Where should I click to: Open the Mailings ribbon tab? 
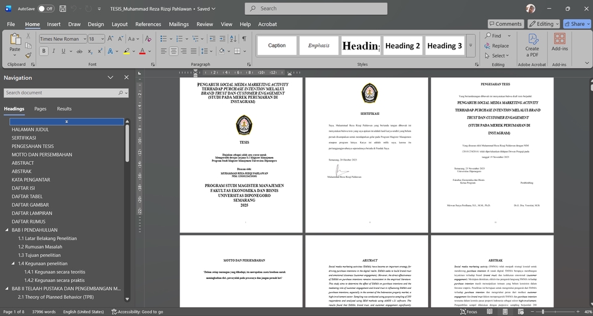click(179, 24)
